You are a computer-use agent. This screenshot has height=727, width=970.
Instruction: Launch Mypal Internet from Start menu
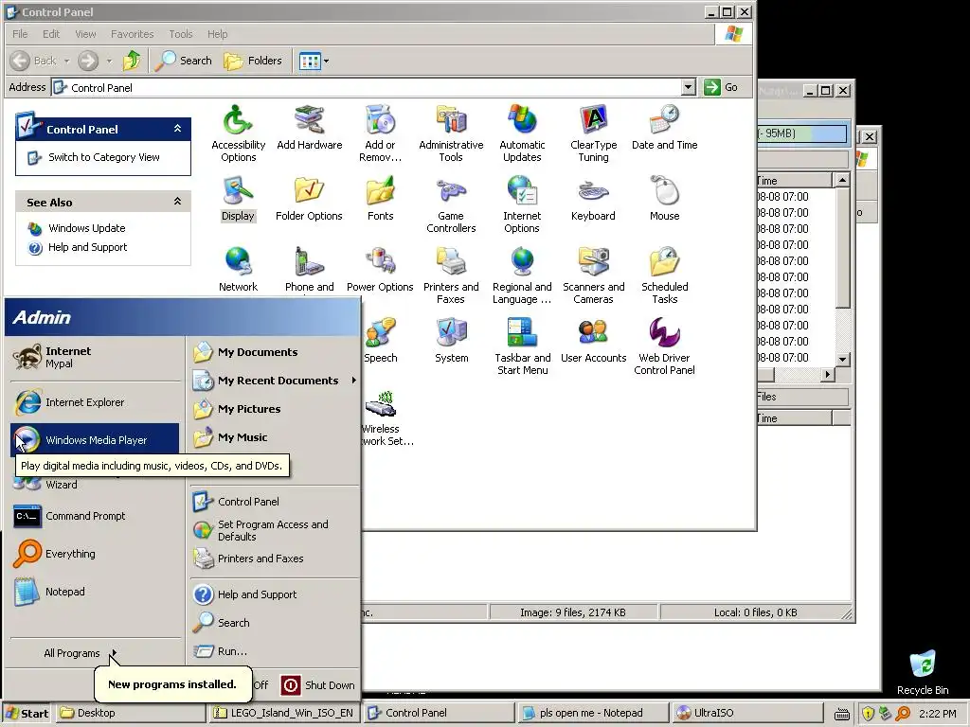pos(96,357)
